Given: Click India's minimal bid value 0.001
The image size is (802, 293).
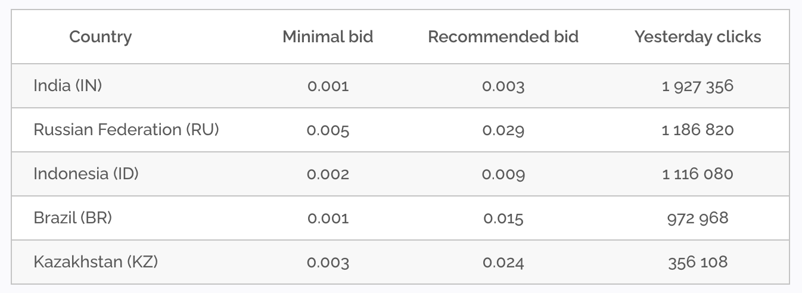Looking at the screenshot, I should (328, 86).
